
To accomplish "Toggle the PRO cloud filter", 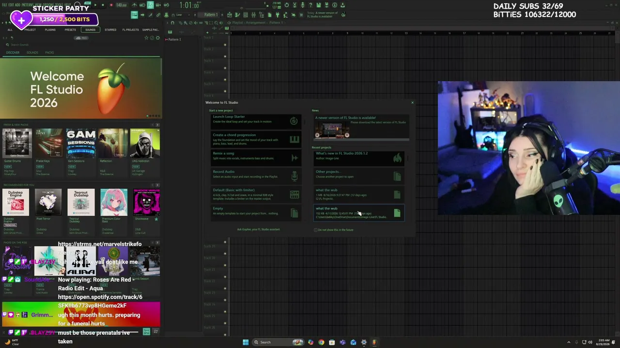I will [81, 38].
